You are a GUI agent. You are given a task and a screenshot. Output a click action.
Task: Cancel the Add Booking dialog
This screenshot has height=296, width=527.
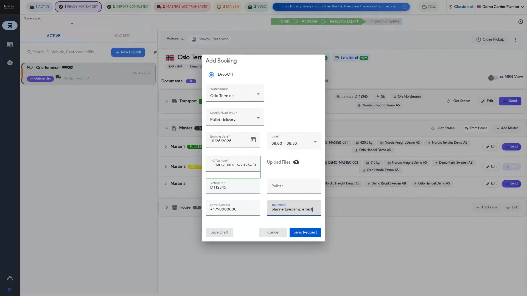273,232
